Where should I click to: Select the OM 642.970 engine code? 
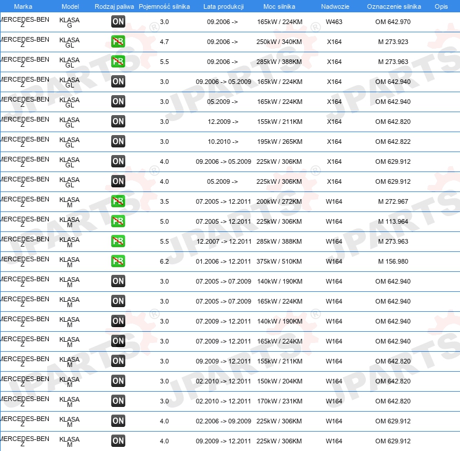point(393,22)
